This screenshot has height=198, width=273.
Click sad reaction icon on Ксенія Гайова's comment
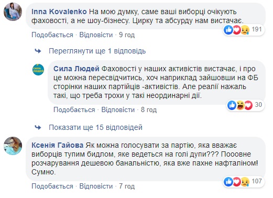tap(245, 182)
